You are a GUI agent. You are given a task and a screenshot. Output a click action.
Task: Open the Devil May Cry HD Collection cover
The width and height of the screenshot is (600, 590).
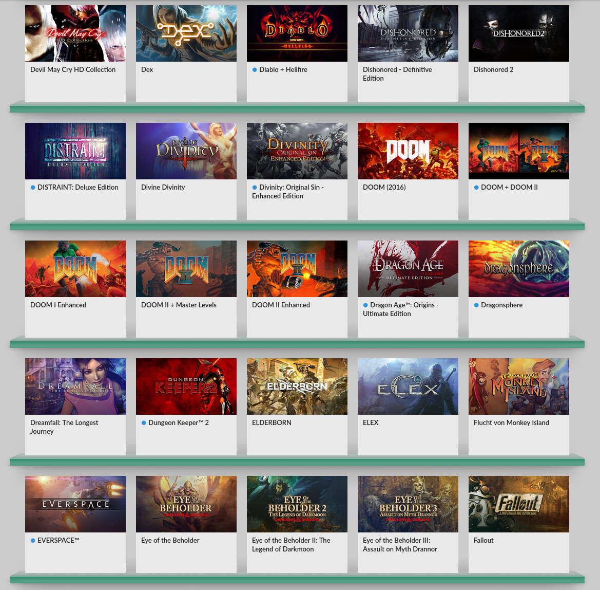[x=75, y=33]
